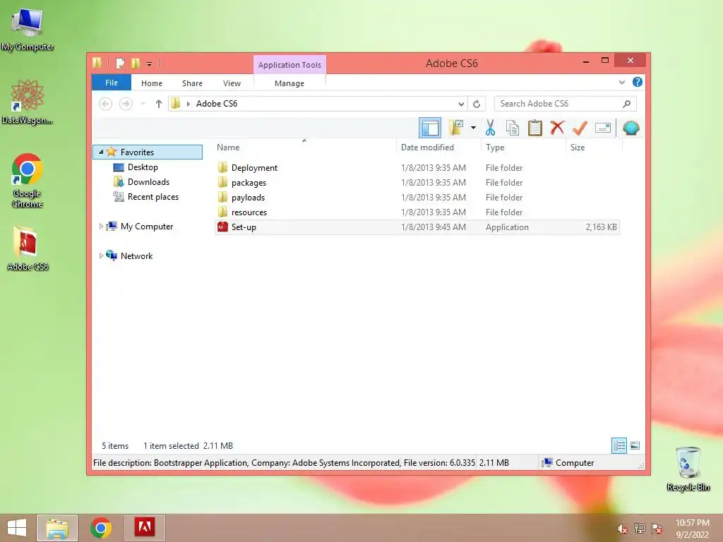Screen dimensions: 723x542
Task: Copy the selected item using toolbar
Action: tap(513, 128)
